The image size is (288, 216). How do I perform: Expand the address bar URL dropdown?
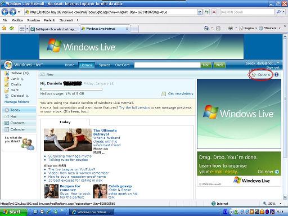coord(200,12)
